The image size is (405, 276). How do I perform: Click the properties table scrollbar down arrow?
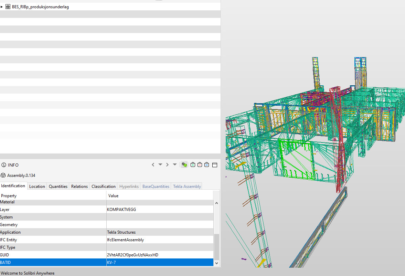(216, 263)
